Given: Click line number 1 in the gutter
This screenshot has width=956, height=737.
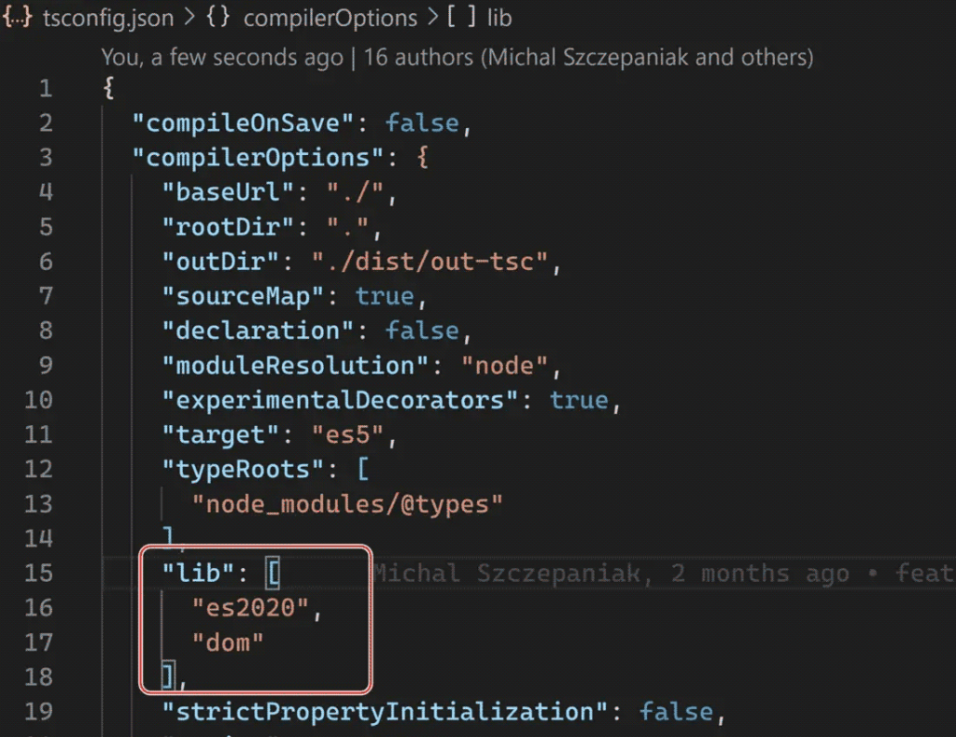Looking at the screenshot, I should (x=45, y=87).
